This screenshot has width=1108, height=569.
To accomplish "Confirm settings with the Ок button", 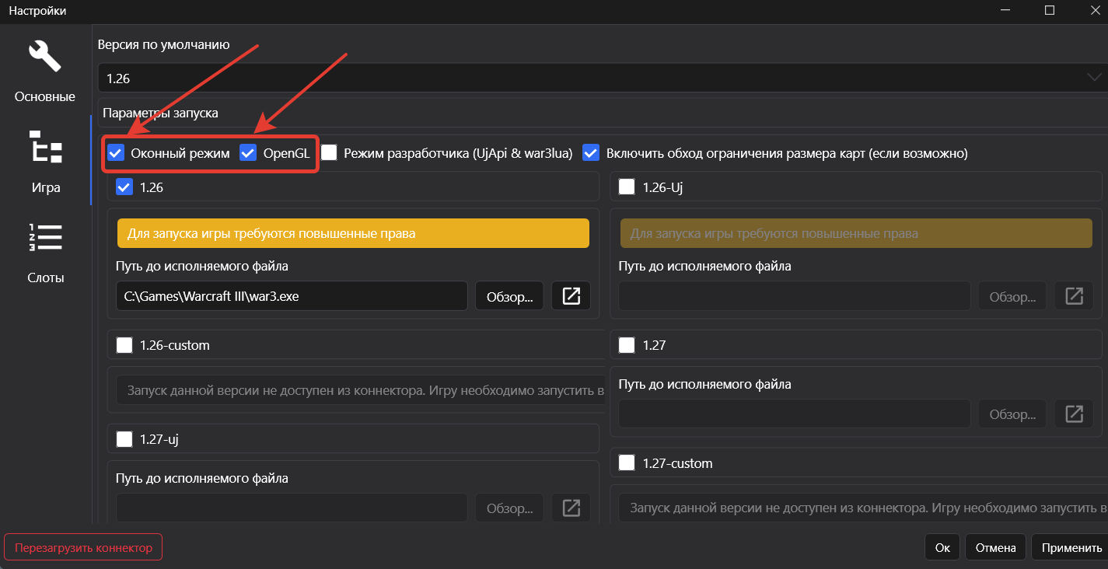I will [x=942, y=547].
